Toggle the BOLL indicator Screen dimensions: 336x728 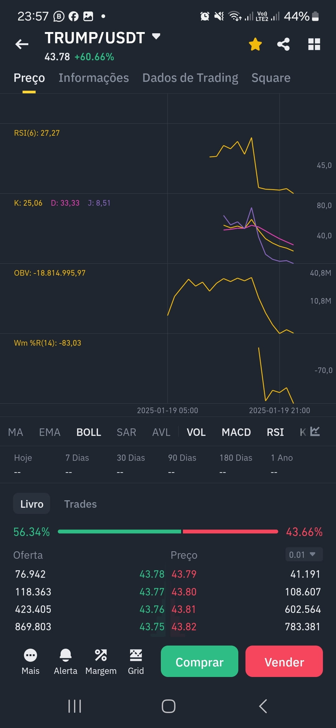(x=89, y=432)
